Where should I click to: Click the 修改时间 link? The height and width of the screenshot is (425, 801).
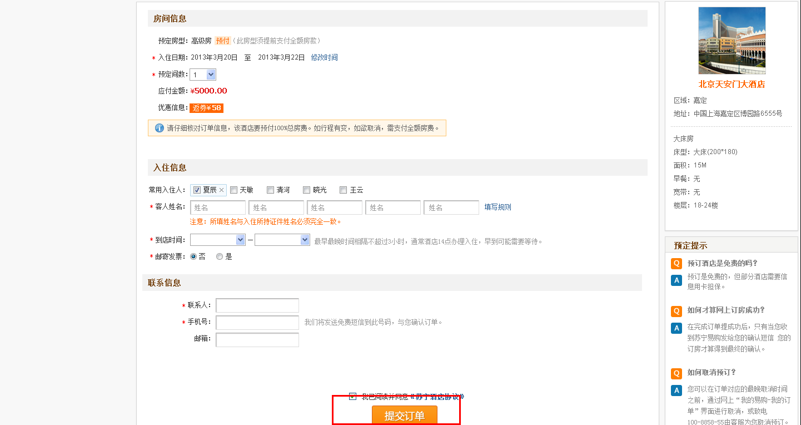point(324,57)
